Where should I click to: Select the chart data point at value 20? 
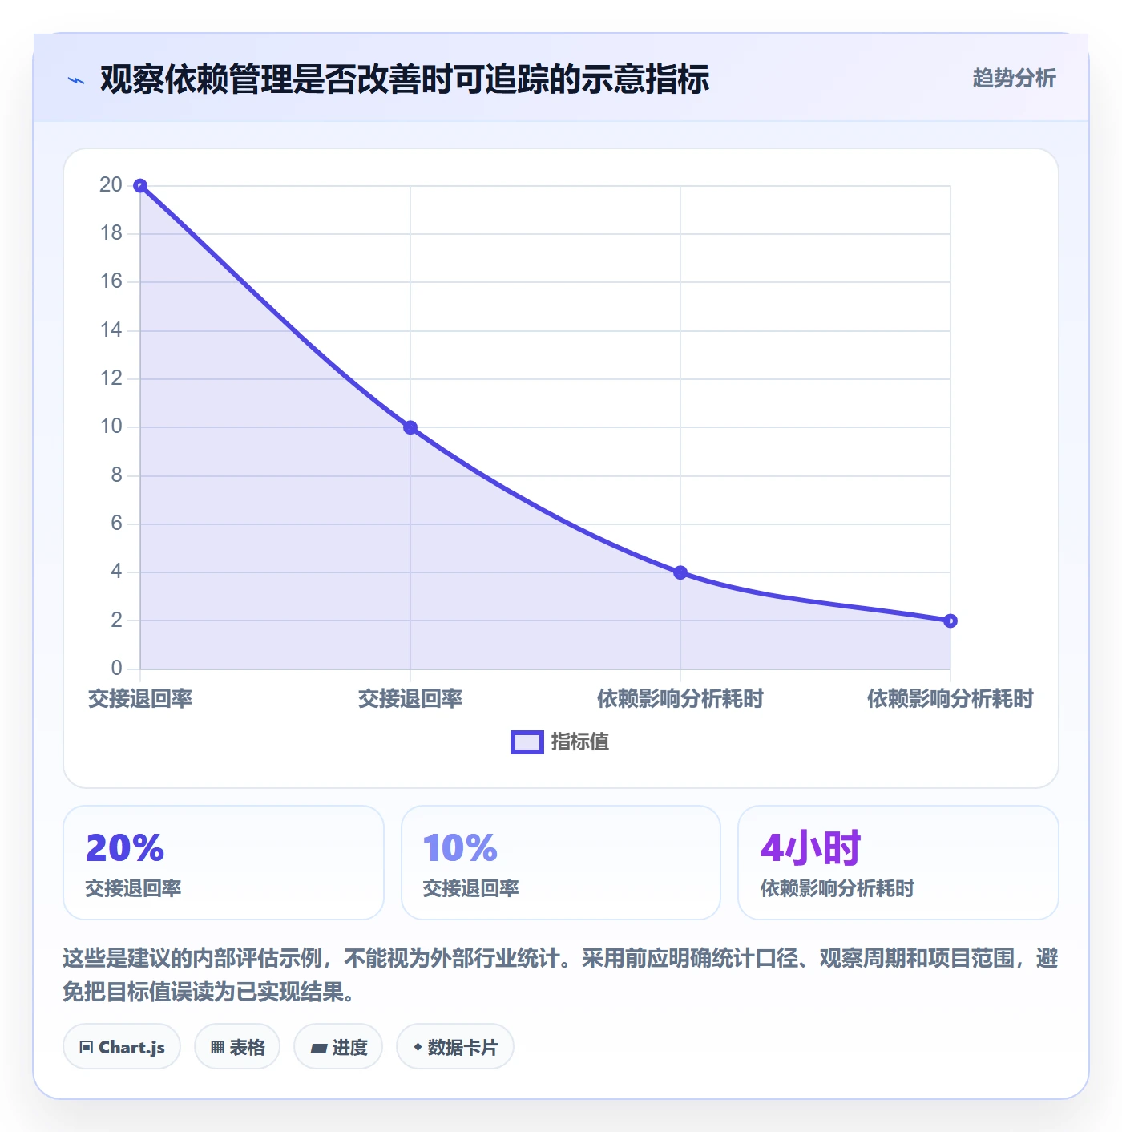140,186
